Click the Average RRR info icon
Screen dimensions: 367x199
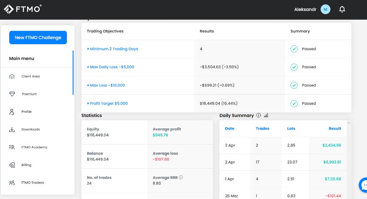(x=181, y=177)
